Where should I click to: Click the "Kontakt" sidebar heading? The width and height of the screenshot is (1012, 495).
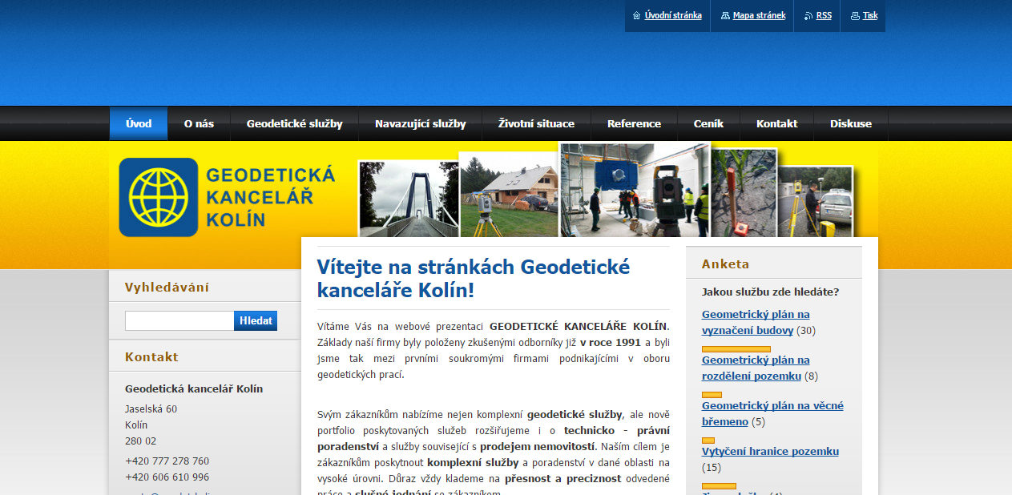pyautogui.click(x=151, y=357)
